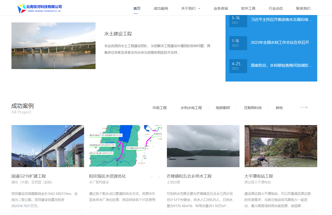
Task: Select 业务咨询 in the top menu
Action: pos(221,8)
